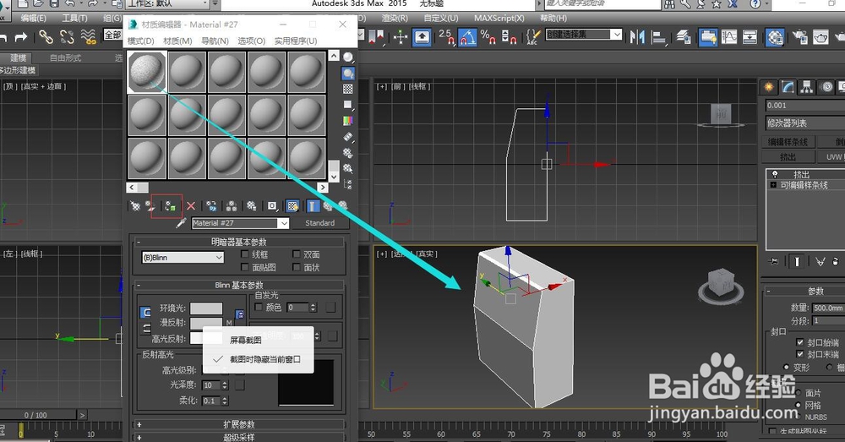Toggle Show End Result icon

coord(313,206)
